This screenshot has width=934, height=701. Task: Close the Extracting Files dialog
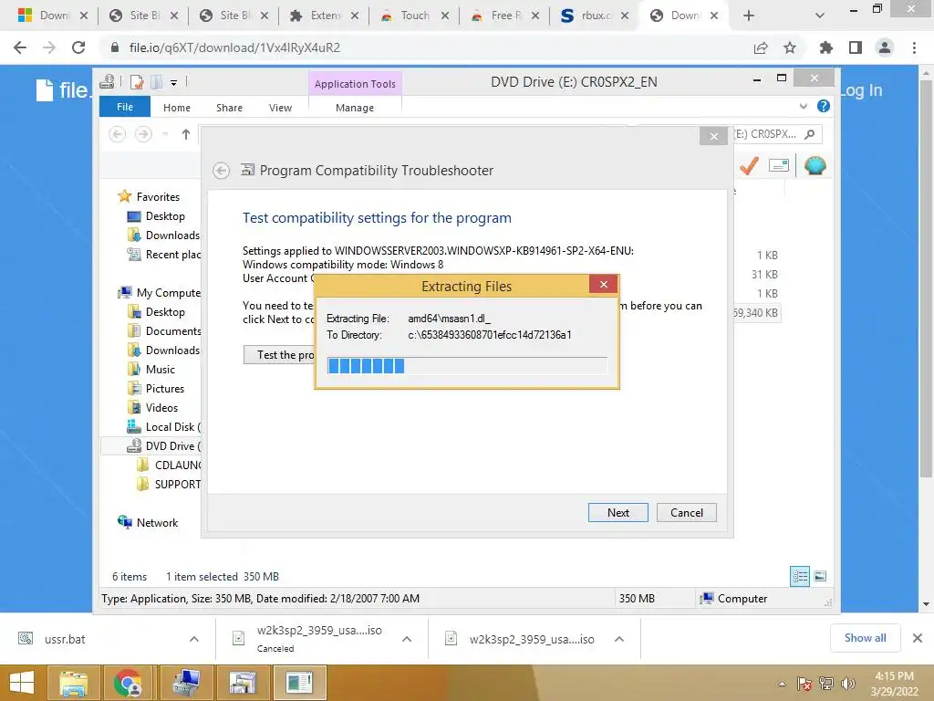click(604, 285)
